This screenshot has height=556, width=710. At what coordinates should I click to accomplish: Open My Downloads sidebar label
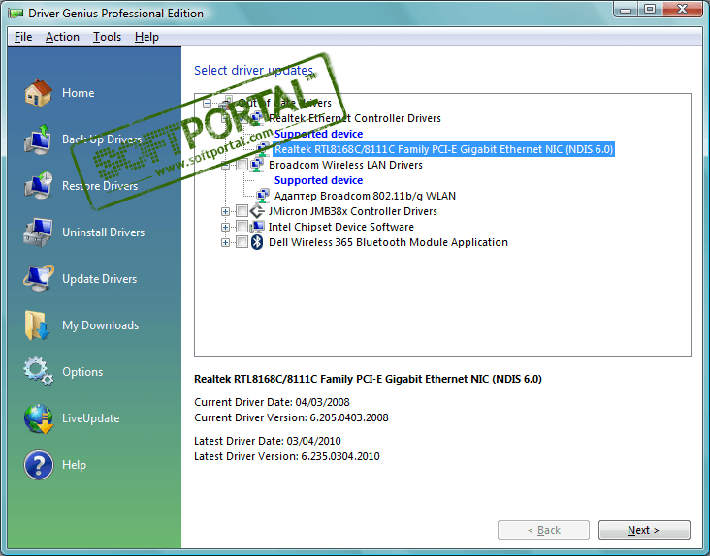coord(101,325)
